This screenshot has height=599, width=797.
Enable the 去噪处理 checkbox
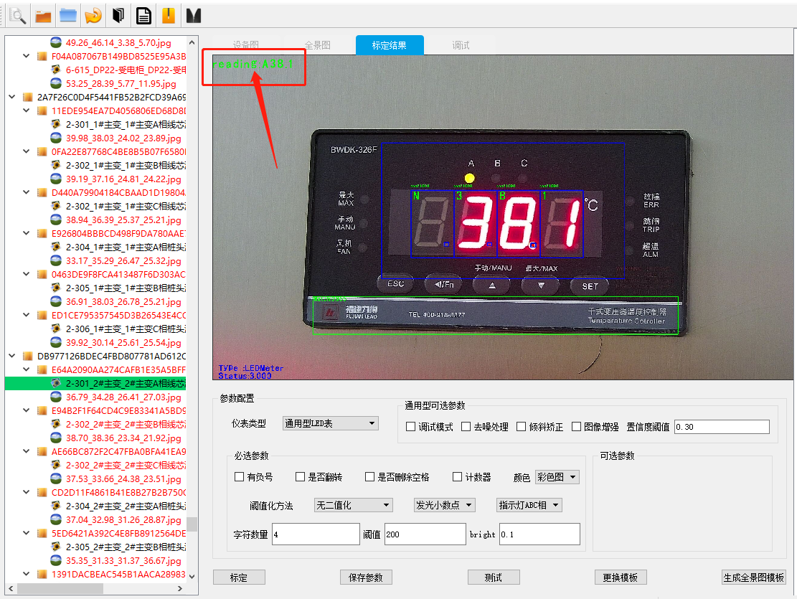[x=466, y=427]
